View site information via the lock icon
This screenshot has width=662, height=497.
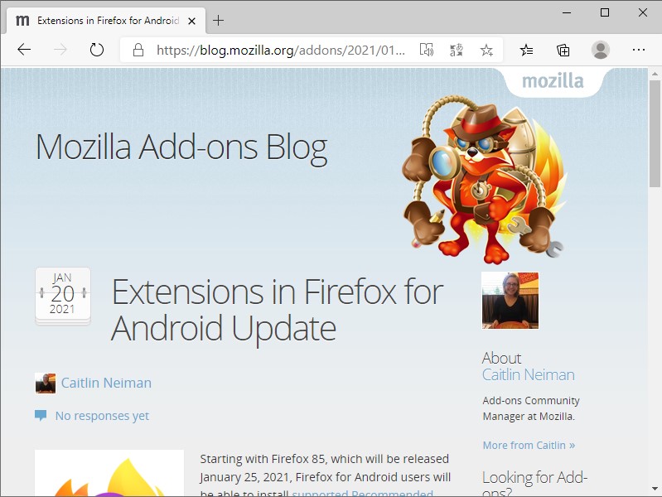138,50
